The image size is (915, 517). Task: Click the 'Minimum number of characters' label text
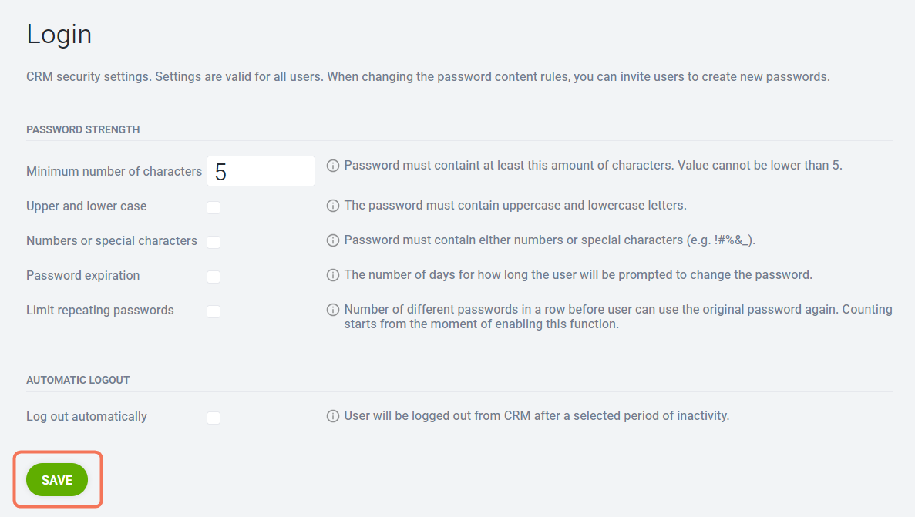[x=114, y=172]
